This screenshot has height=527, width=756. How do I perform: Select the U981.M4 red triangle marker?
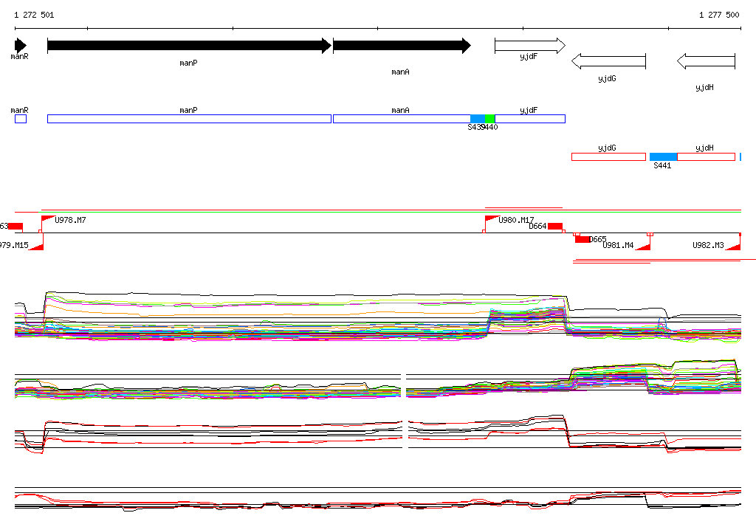643,247
